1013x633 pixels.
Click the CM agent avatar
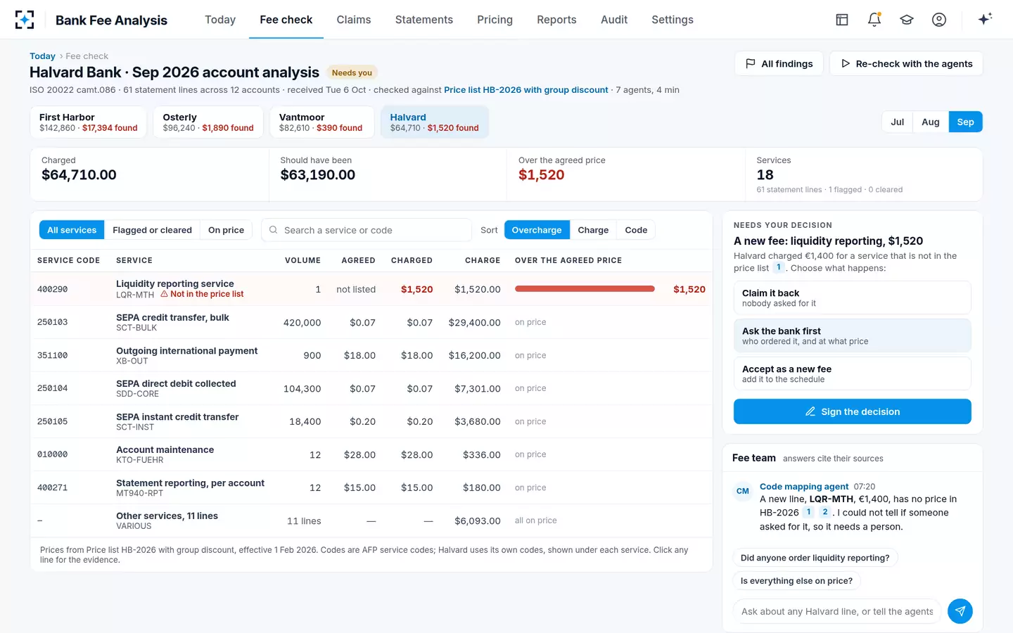[743, 491]
